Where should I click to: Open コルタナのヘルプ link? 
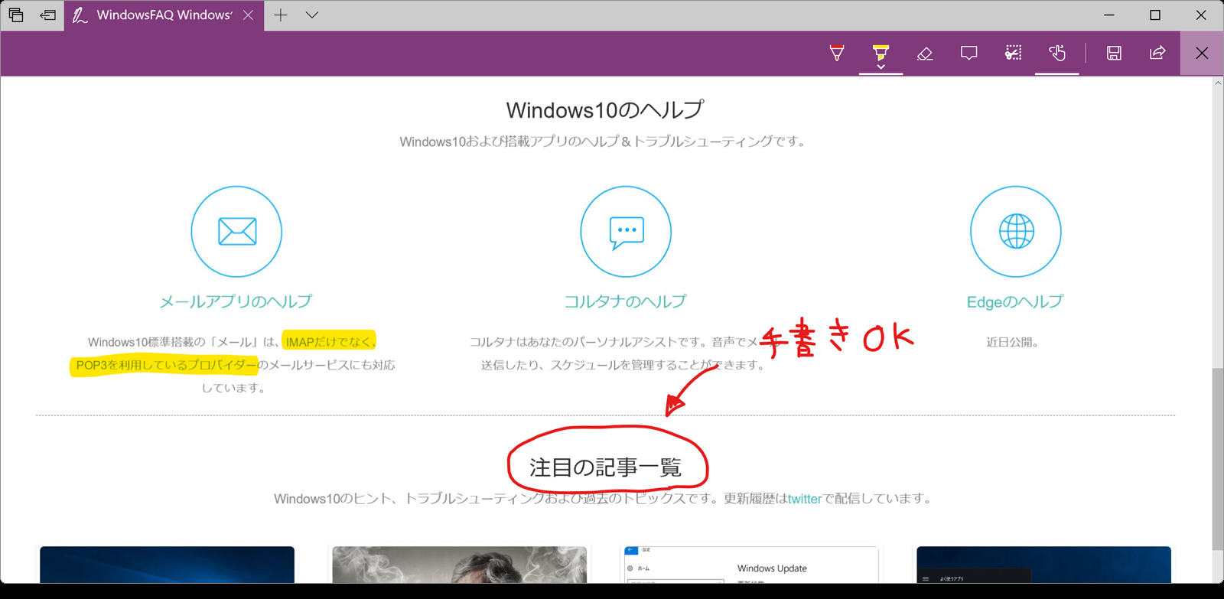point(625,301)
